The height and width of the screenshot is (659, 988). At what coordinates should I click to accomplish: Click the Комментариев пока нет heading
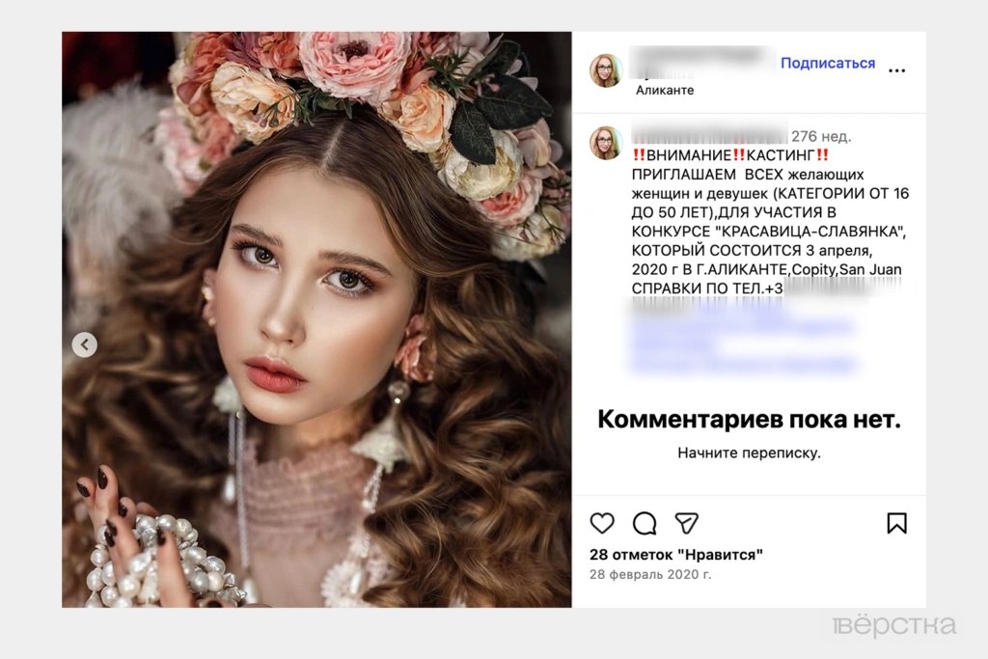[x=749, y=419]
